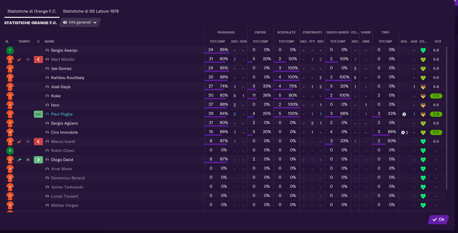Viewport: 458px width, 233px height.
Task: Click the red substituted-off arrow for Mert Müldür
Action: point(38,59)
